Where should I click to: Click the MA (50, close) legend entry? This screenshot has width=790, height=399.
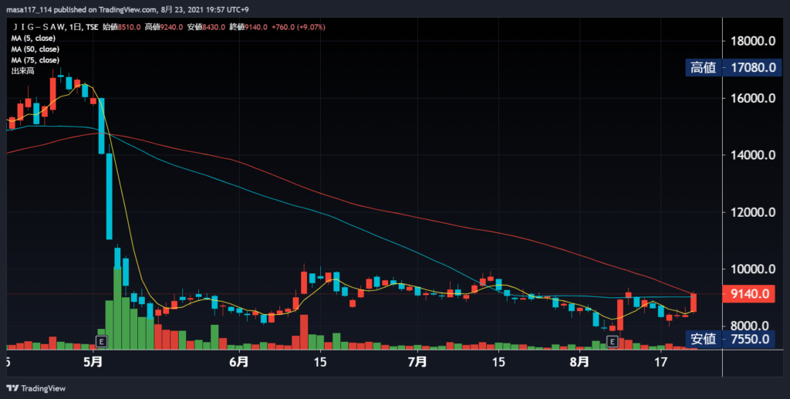tap(35, 49)
